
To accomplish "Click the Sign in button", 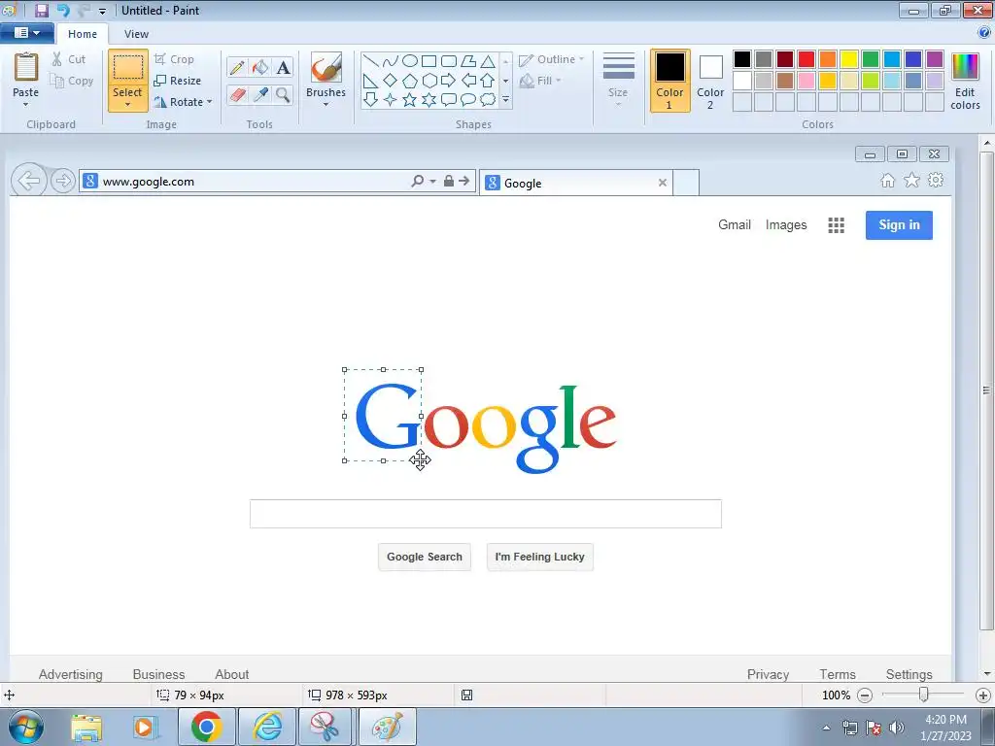I will 899,224.
